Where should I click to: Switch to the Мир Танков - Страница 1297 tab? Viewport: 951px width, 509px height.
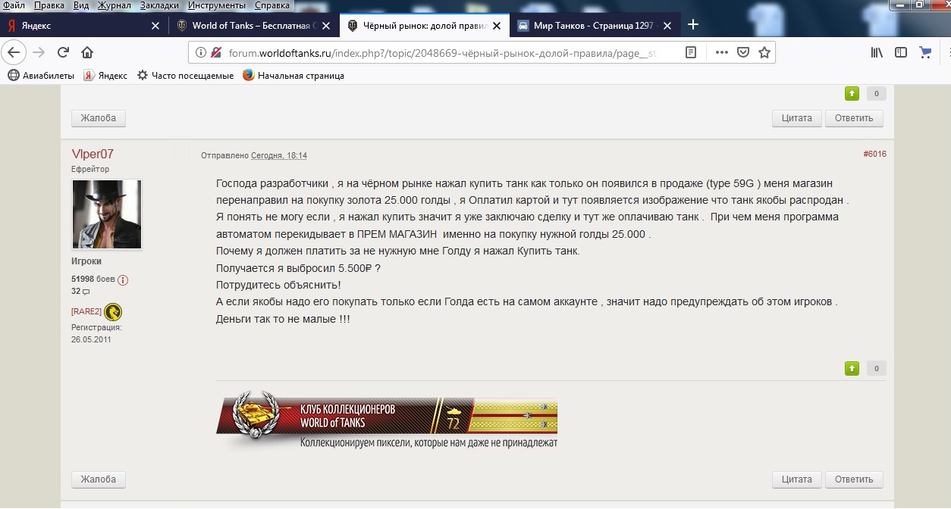[x=595, y=25]
